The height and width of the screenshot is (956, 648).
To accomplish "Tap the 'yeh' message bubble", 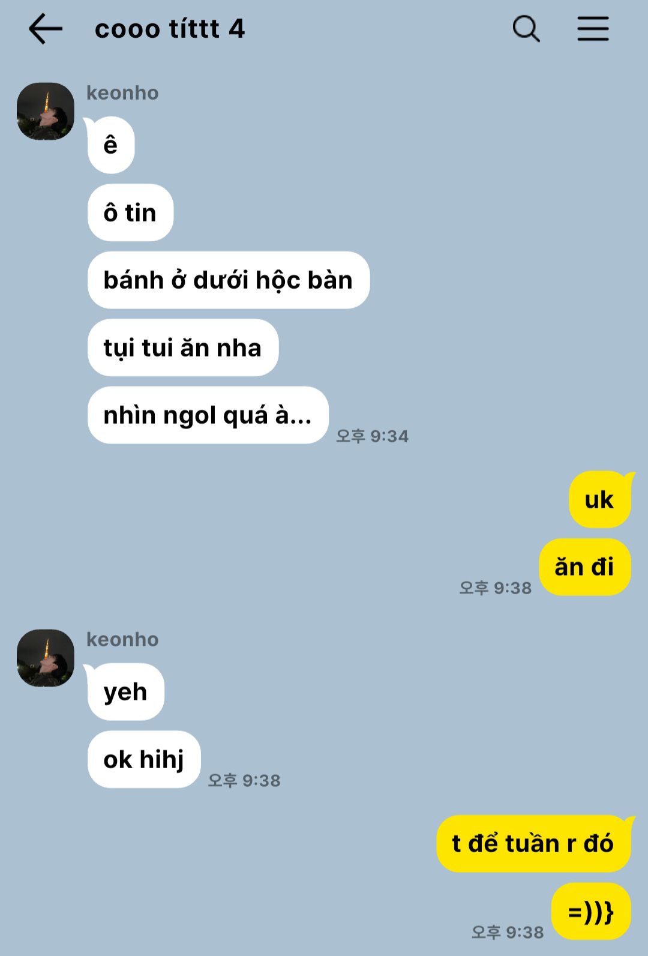I will click(x=125, y=692).
